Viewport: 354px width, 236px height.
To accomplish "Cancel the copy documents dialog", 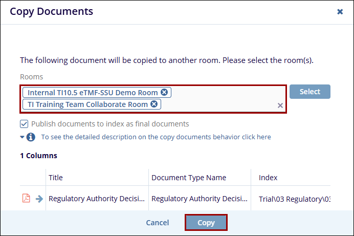I will (158, 223).
